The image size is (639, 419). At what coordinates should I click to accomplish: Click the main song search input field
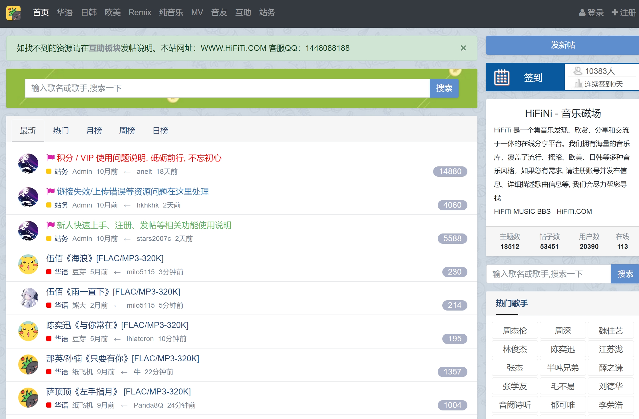[227, 88]
